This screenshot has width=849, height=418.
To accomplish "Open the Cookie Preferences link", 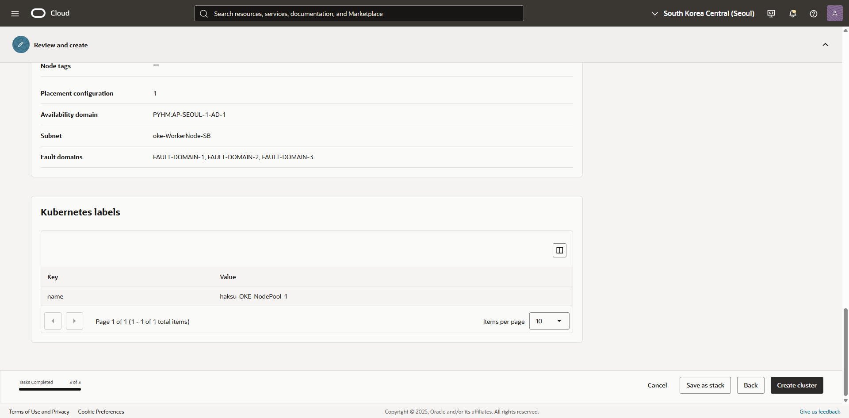I will click(x=101, y=412).
